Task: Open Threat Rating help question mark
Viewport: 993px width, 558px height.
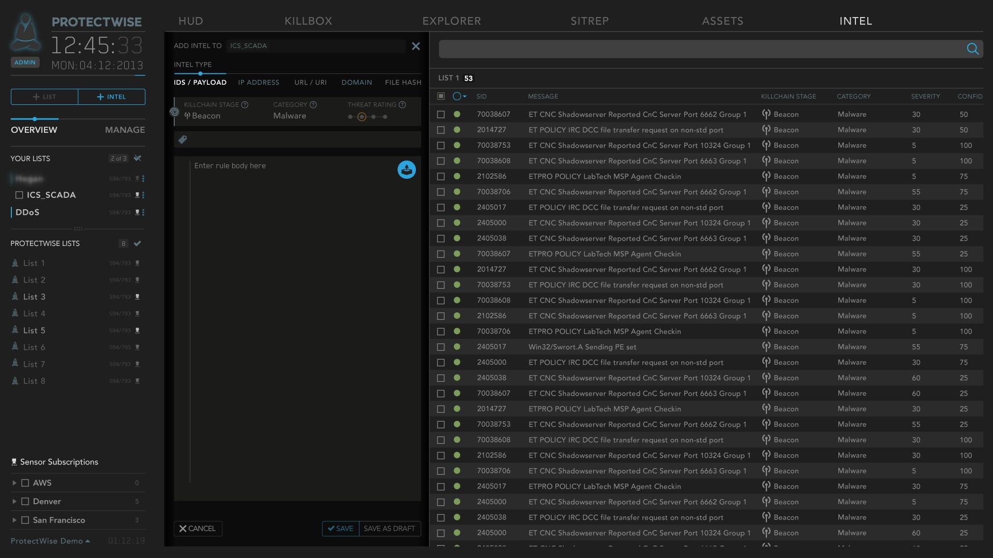Action: click(x=402, y=104)
